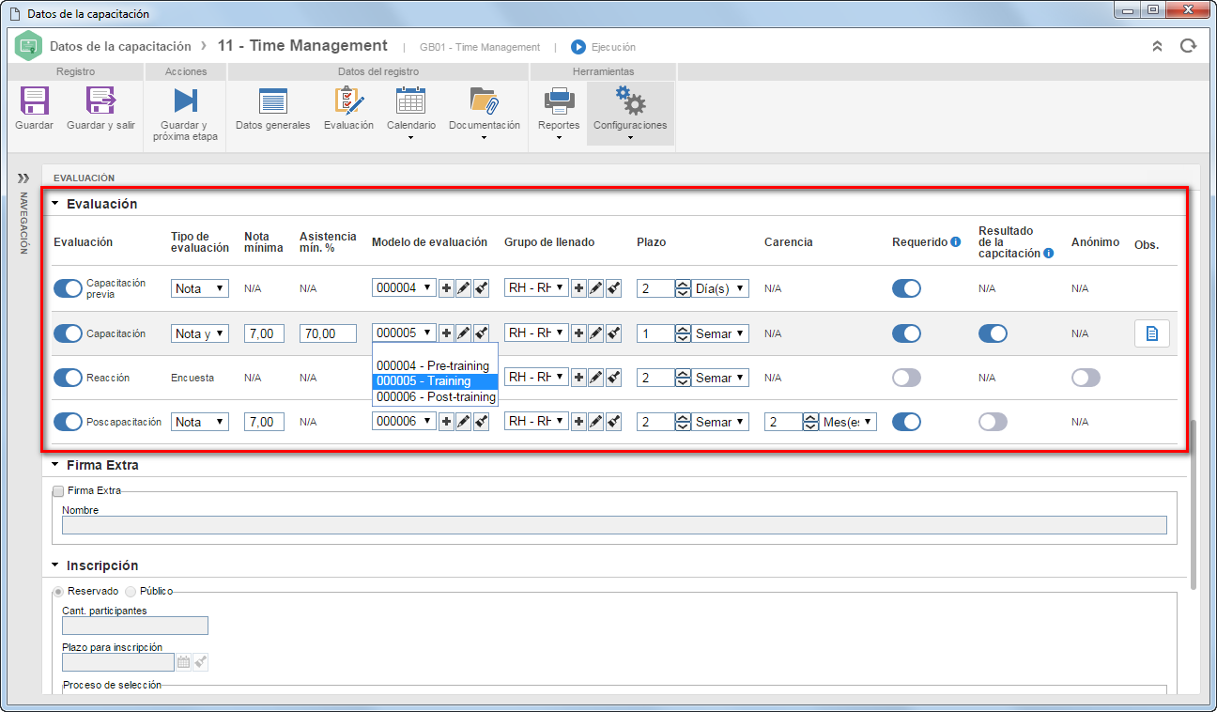Select the Público radio button
This screenshot has height=712, width=1217.
(x=131, y=591)
